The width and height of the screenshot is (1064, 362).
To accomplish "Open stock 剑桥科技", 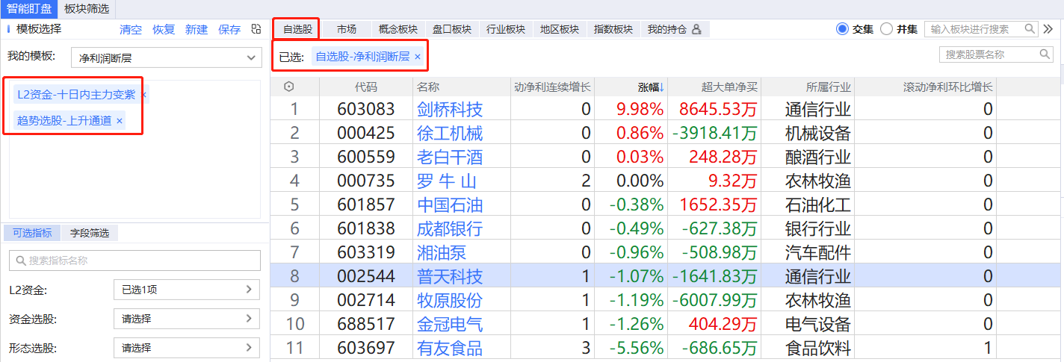I will tap(450, 110).
